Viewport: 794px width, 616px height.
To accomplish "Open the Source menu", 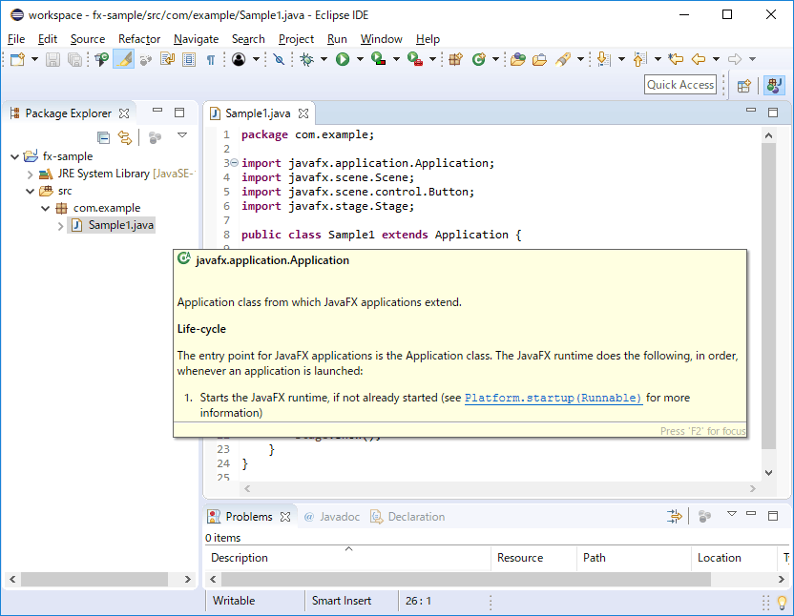I will click(88, 39).
